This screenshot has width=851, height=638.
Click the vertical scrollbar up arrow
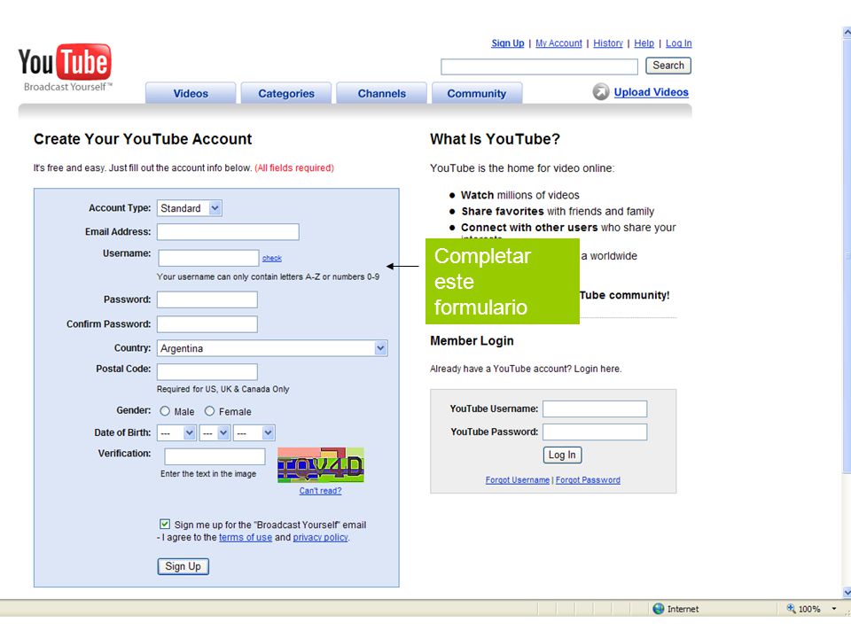847,33
